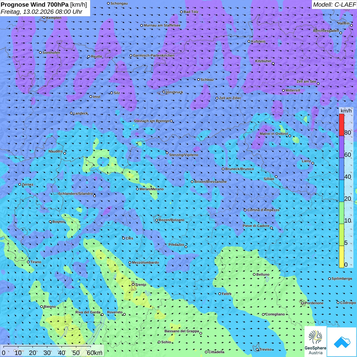Screen dimensions: 357x357
Task: Click the Feltre location dot
Action: click(x=220, y=294)
